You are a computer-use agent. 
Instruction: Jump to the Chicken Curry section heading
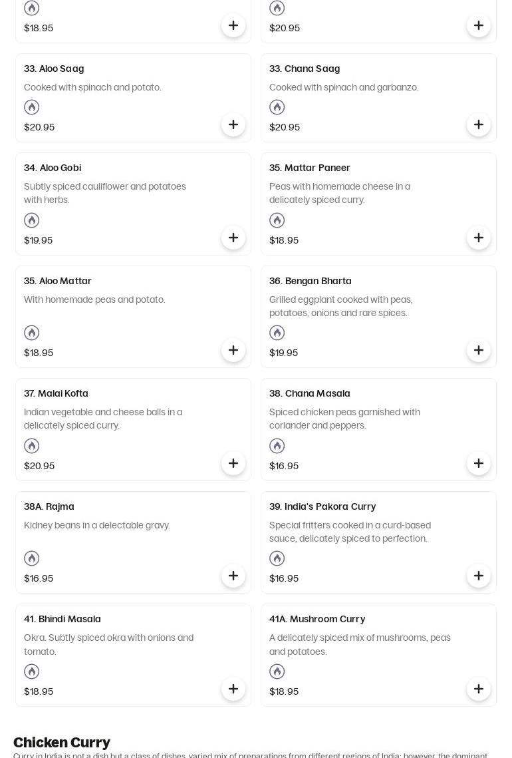(x=62, y=742)
